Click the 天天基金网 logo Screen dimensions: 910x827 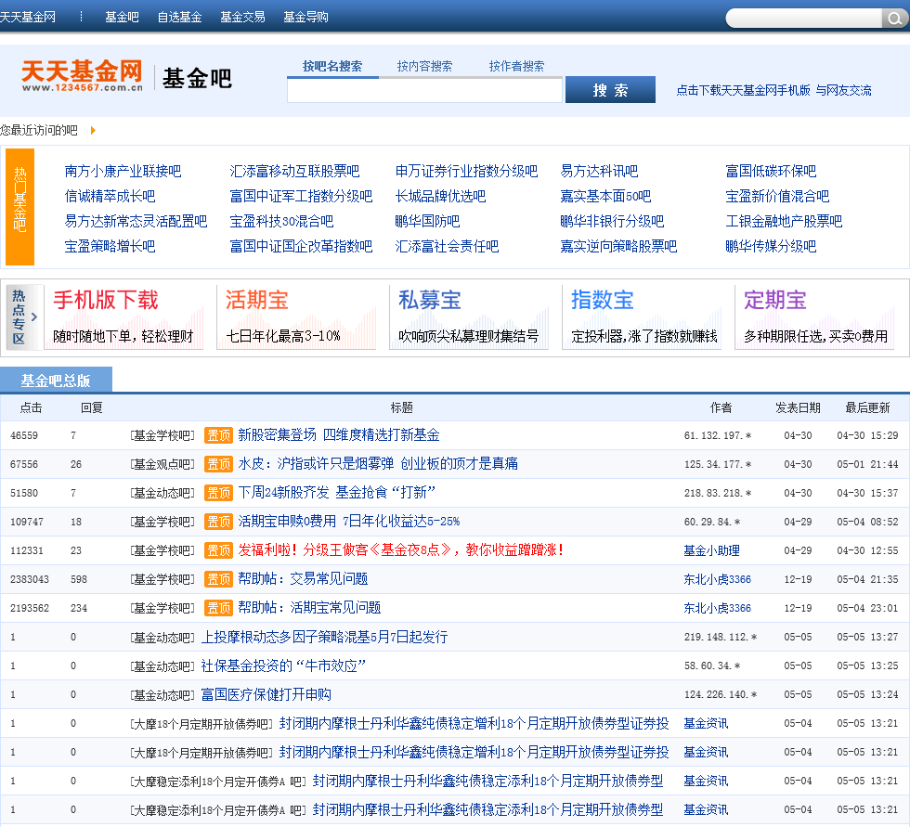(x=82, y=76)
